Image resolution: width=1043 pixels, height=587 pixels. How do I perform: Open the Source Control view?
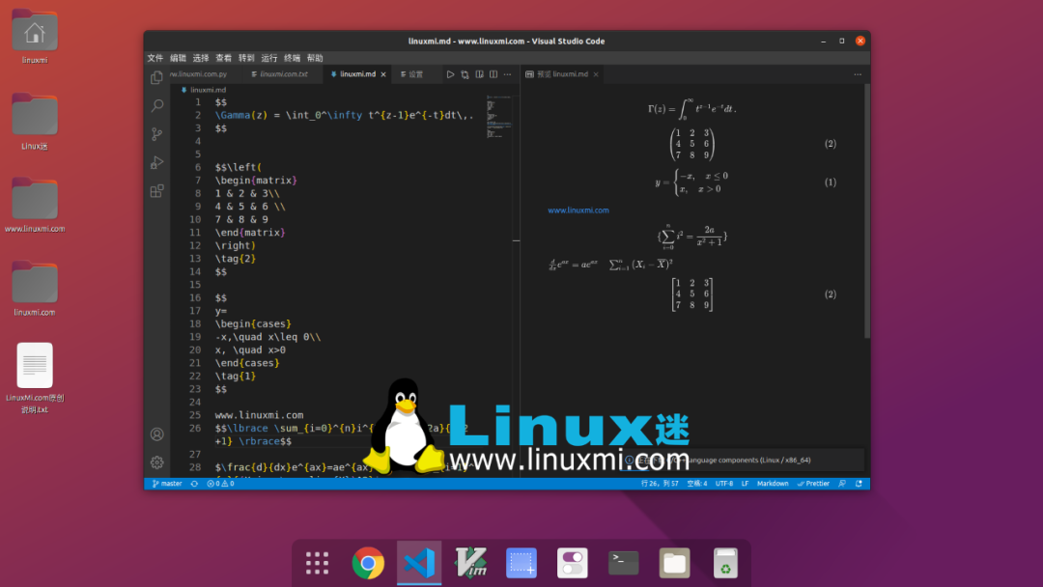pos(157,133)
